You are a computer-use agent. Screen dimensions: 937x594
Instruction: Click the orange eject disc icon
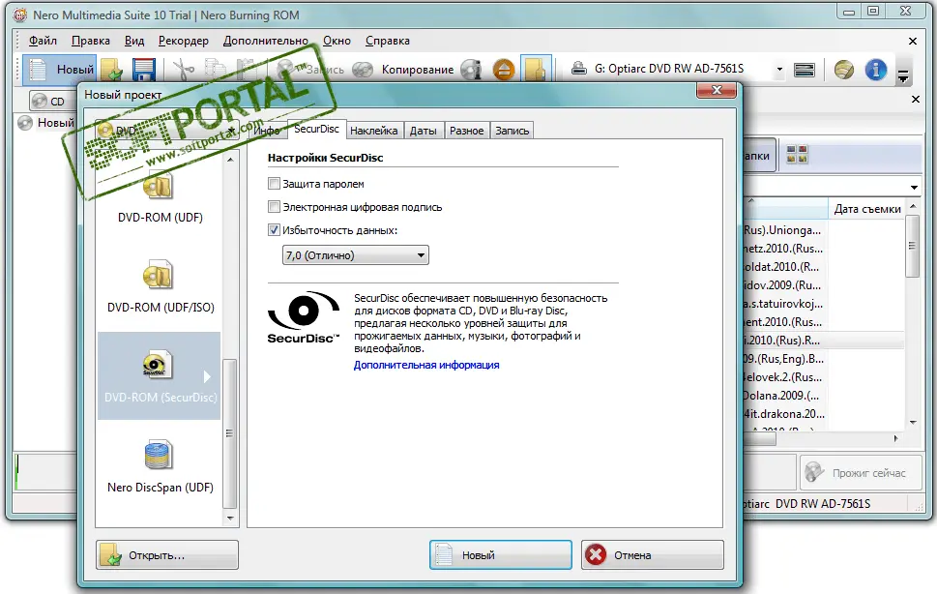503,70
